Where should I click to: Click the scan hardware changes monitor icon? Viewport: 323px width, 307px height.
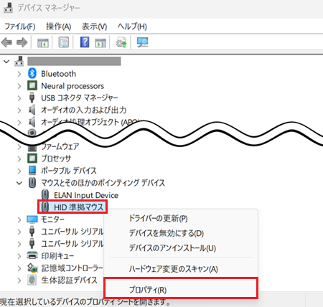tap(143, 42)
